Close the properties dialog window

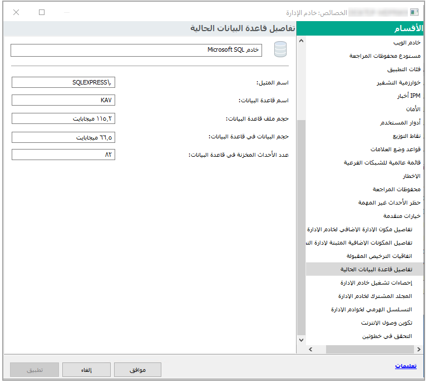coord(16,12)
